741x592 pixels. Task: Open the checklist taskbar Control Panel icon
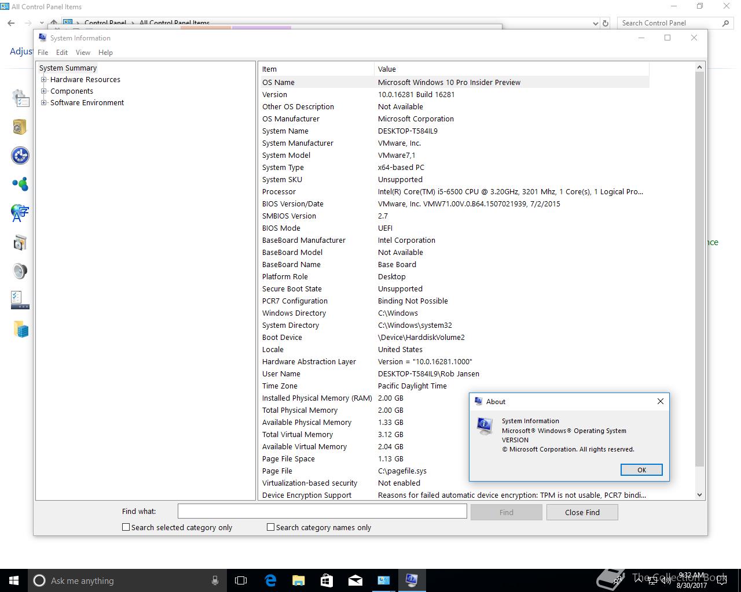point(20,300)
